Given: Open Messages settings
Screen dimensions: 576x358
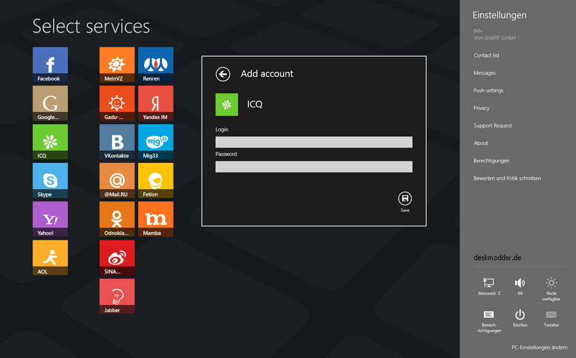Looking at the screenshot, I should click(484, 73).
